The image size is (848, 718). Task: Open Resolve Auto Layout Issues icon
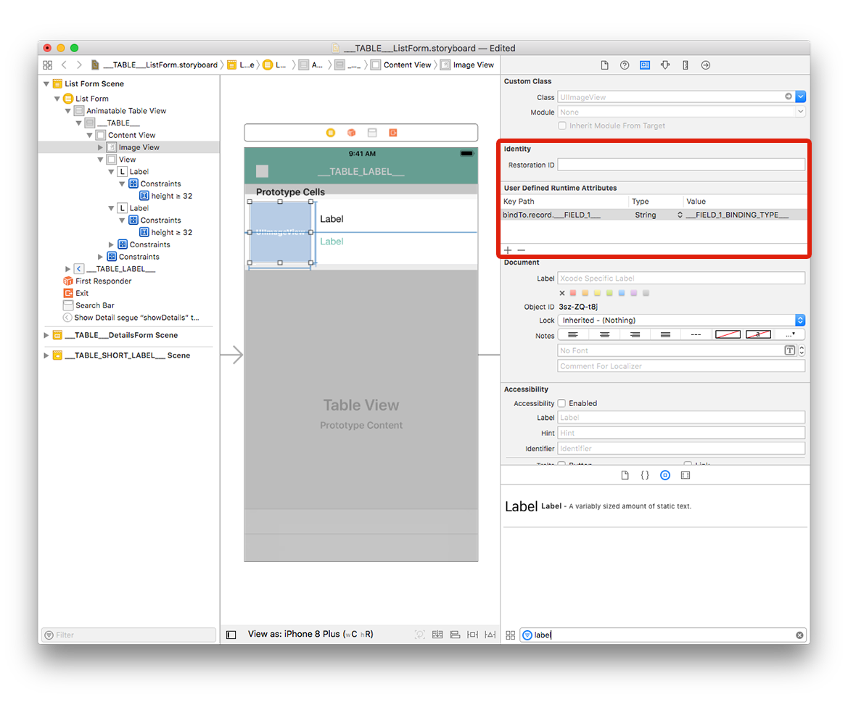(x=490, y=635)
